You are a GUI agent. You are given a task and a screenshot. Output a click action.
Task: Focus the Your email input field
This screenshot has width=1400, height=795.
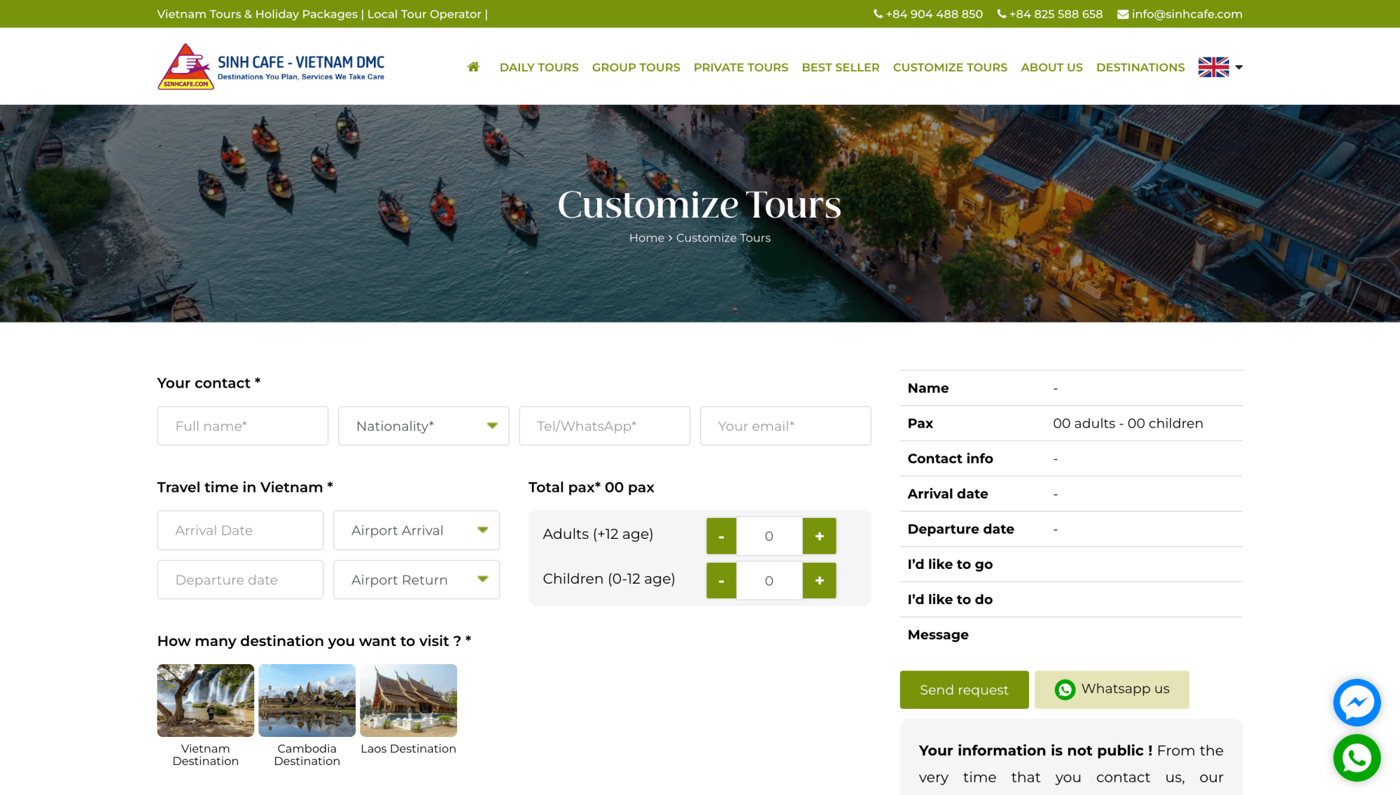click(x=785, y=425)
